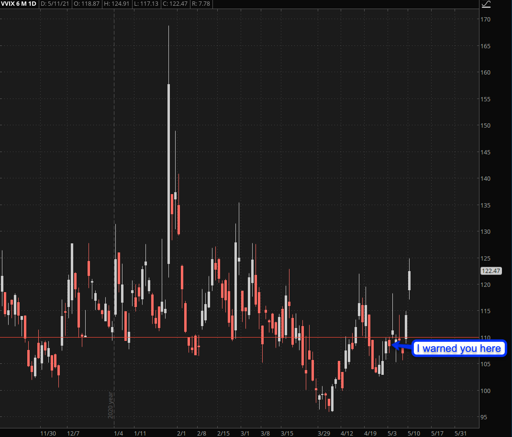The height and width of the screenshot is (437, 512).
Task: Click the chart scale icon above price axis
Action: pyautogui.click(x=486, y=4)
